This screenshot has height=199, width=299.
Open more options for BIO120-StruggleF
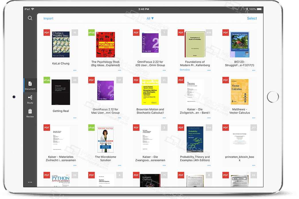pos(254,70)
